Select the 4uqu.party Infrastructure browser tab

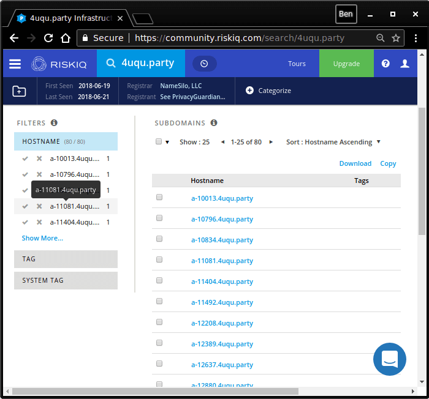click(70, 18)
